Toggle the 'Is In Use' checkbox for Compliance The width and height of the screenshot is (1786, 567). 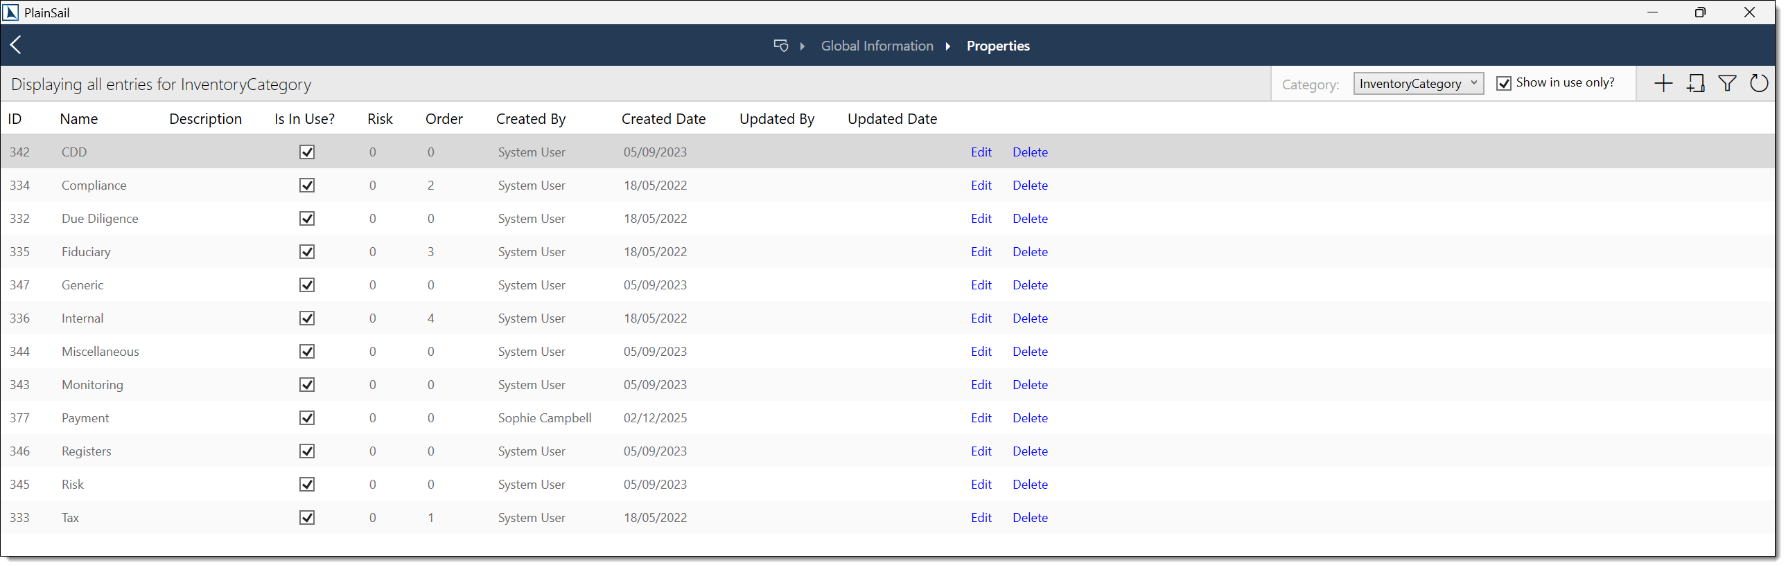coord(307,186)
